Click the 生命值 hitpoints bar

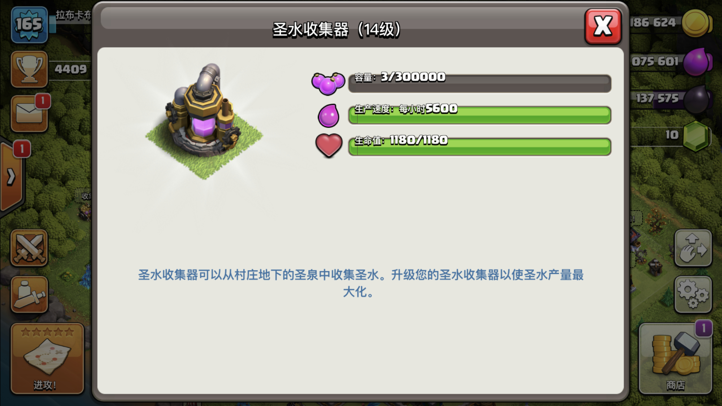click(479, 147)
